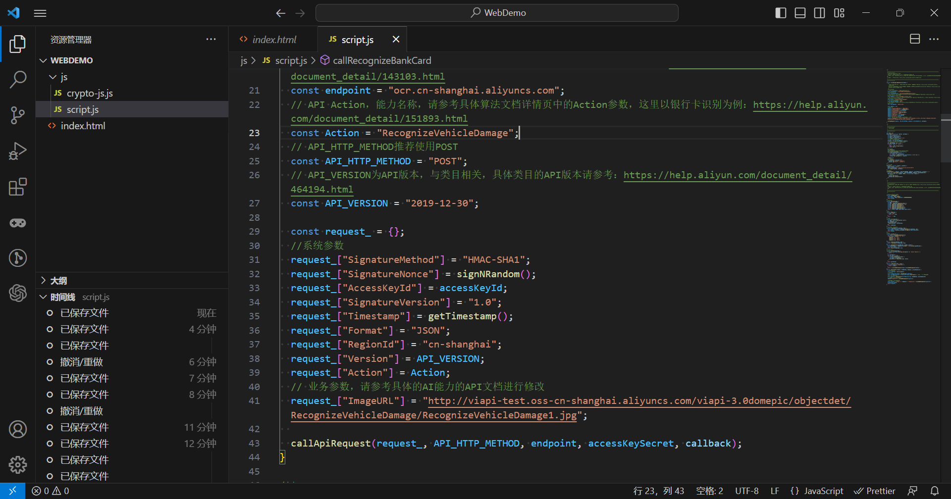The image size is (951, 499).
Task: Toggle the secondary side bar
Action: (820, 13)
